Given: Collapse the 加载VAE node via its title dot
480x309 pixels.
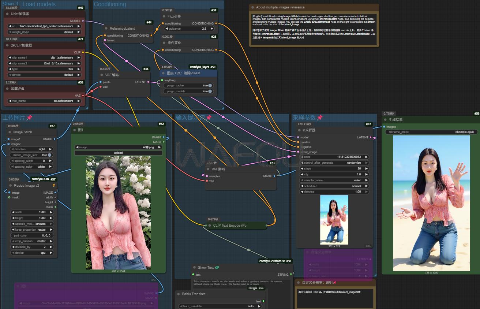Looking at the screenshot, I should [7, 88].
